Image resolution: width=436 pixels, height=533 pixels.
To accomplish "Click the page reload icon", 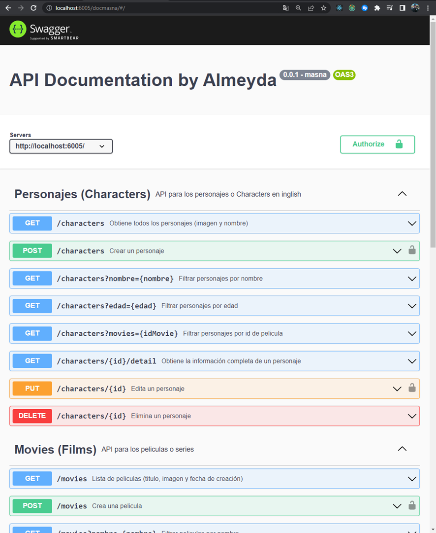I will 33,8.
